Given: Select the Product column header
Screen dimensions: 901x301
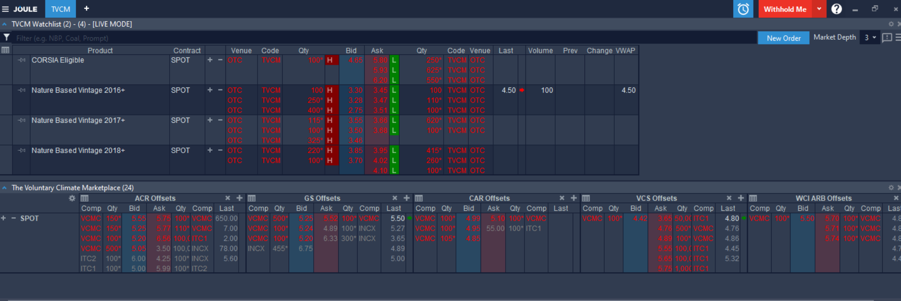Looking at the screenshot, I should 100,51.
